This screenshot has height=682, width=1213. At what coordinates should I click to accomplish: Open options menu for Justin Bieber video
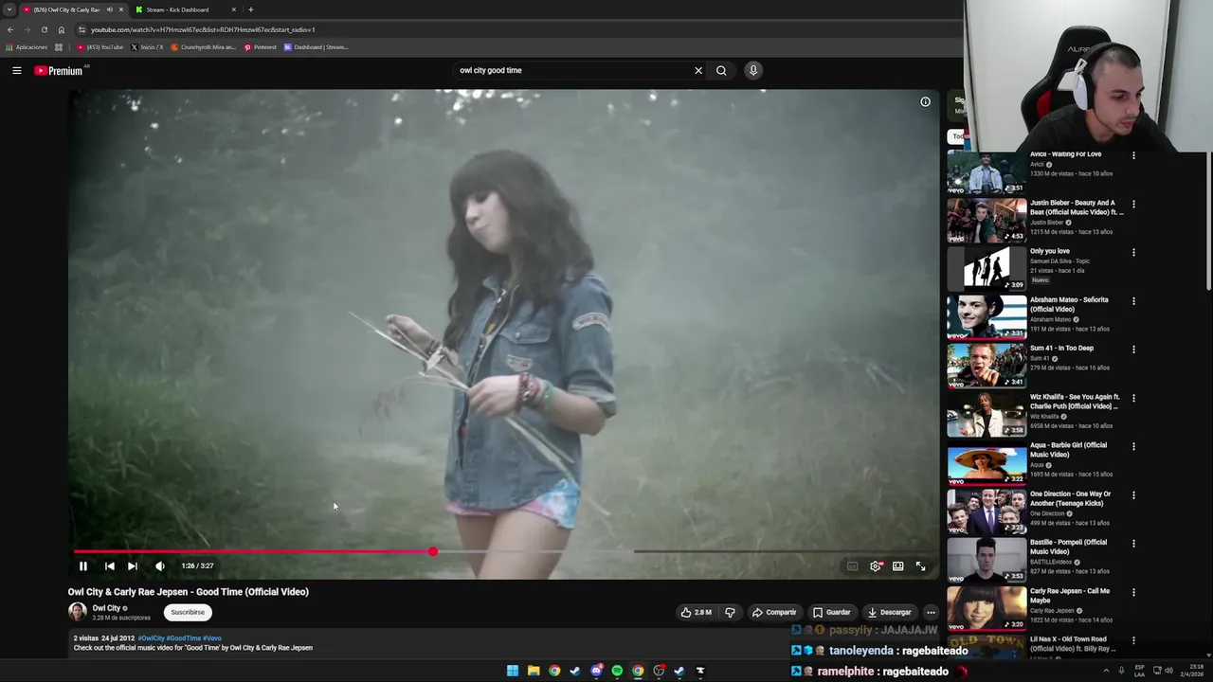[1133, 204]
